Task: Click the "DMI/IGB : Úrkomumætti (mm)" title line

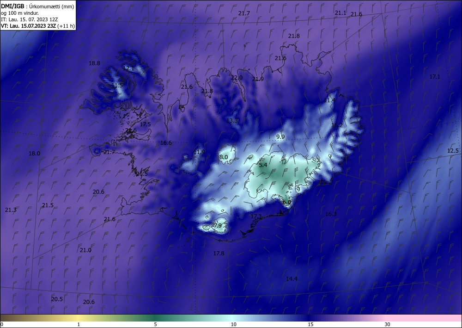Action: click(x=37, y=6)
